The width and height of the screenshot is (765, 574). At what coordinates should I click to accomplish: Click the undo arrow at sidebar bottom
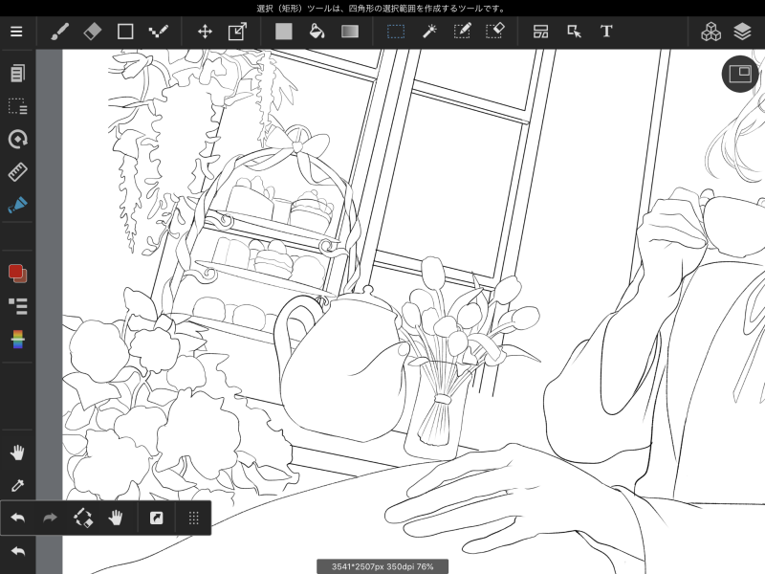pyautogui.click(x=17, y=552)
